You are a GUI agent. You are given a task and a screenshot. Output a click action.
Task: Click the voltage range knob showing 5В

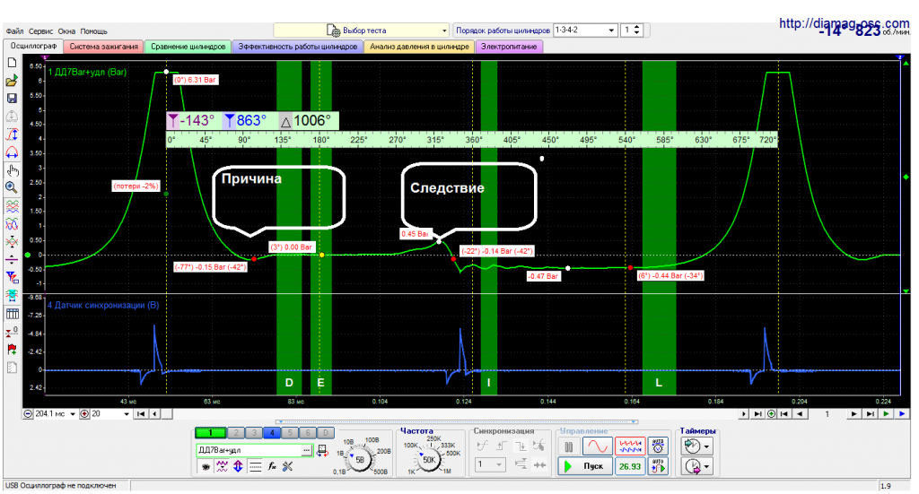pos(360,460)
